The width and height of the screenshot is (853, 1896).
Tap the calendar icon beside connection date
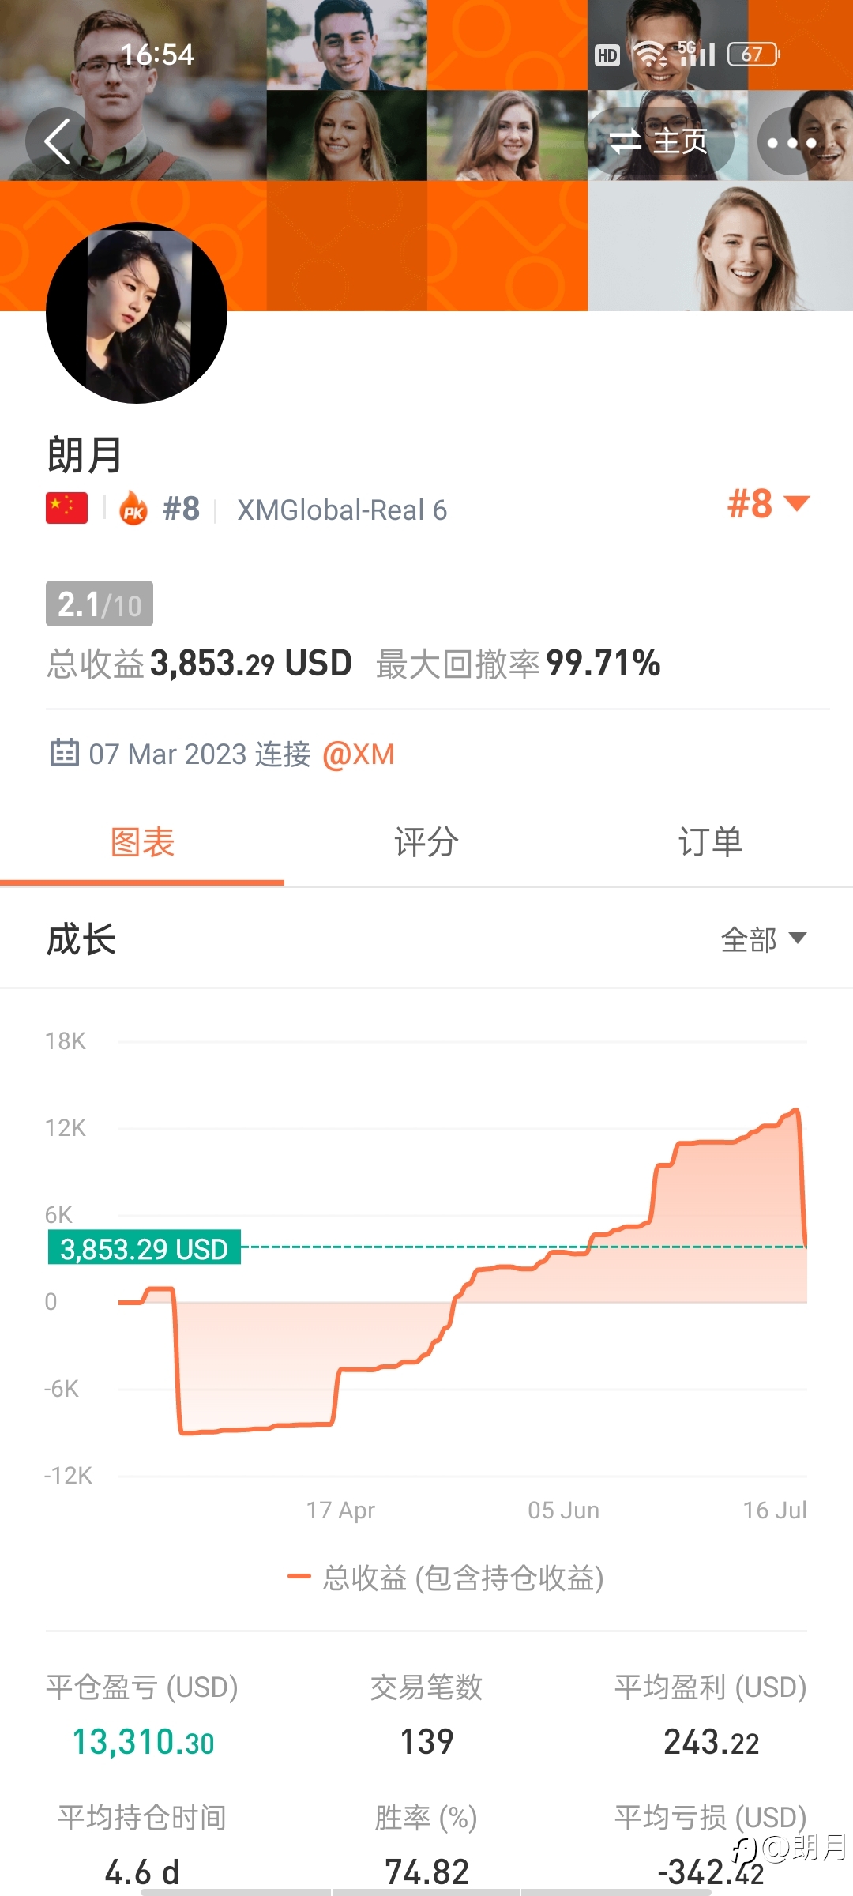(x=65, y=753)
